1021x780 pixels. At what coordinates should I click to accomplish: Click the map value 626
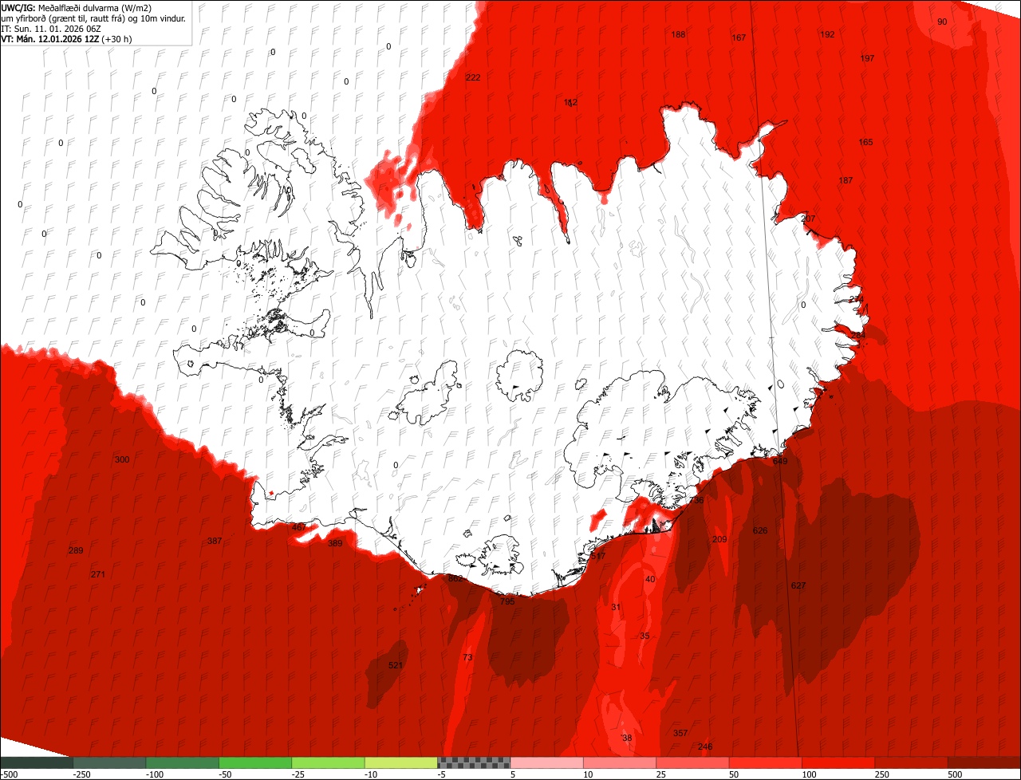pyautogui.click(x=760, y=530)
